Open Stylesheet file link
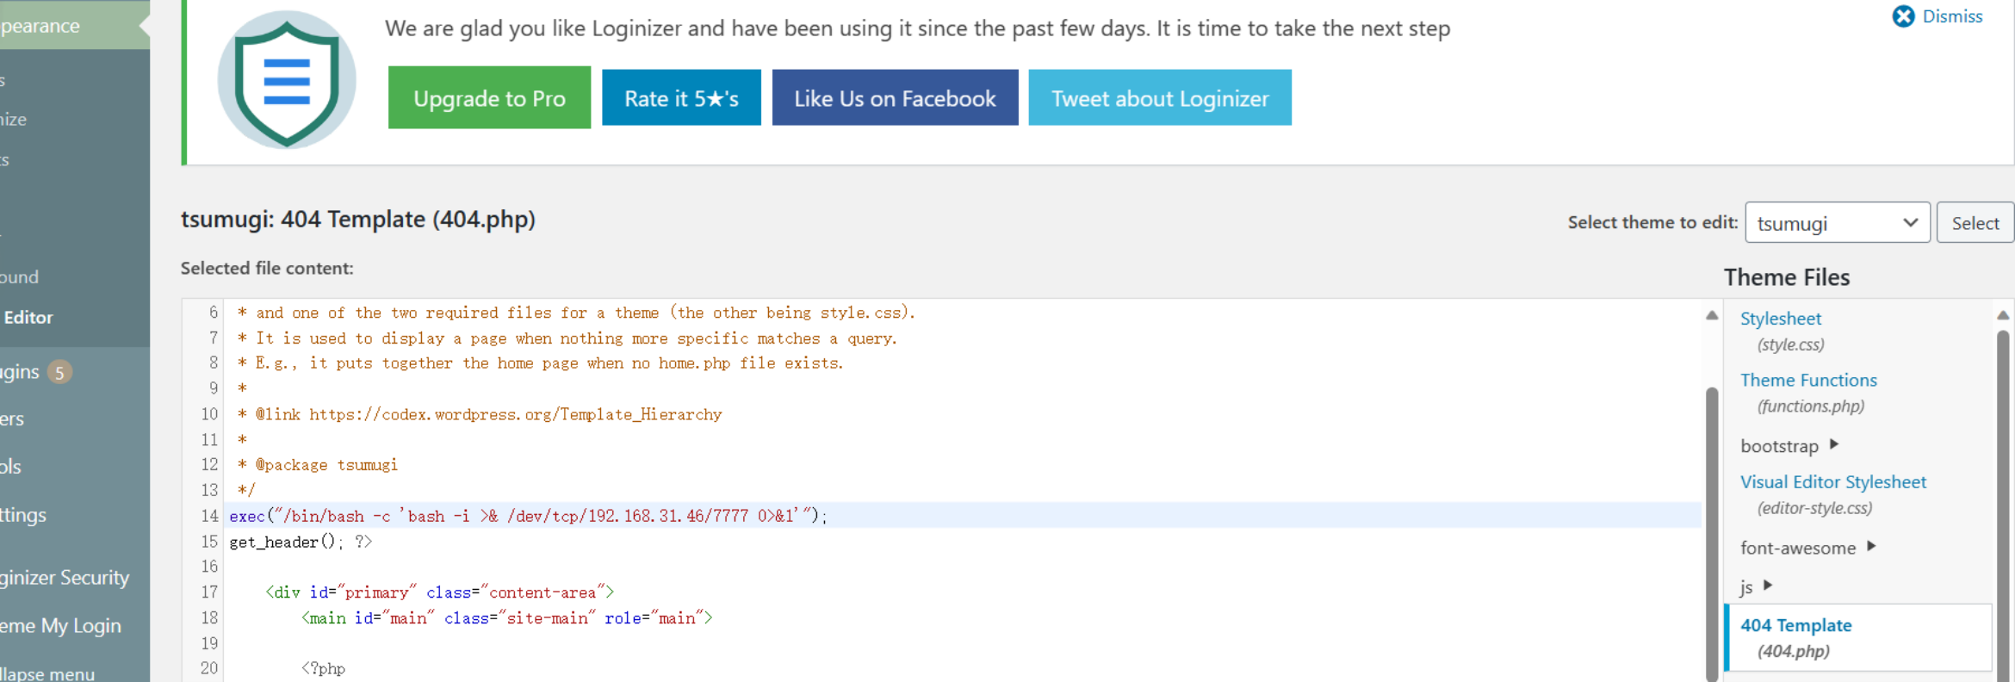The image size is (2015, 682). [x=1780, y=319]
